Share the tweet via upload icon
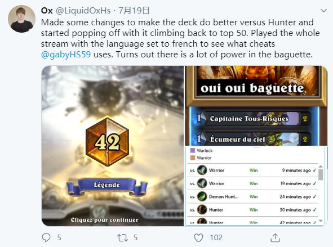The width and height of the screenshot is (333, 247). (x=275, y=237)
